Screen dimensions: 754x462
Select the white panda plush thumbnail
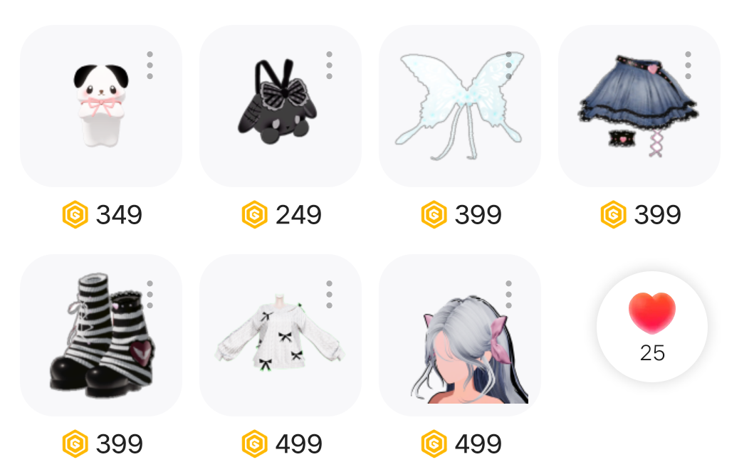pyautogui.click(x=101, y=106)
